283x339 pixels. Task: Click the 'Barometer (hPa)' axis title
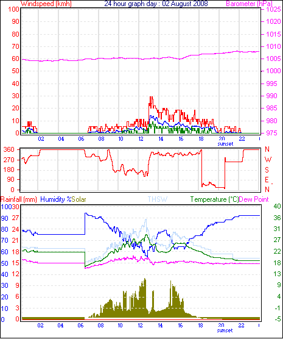pyautogui.click(x=249, y=4)
